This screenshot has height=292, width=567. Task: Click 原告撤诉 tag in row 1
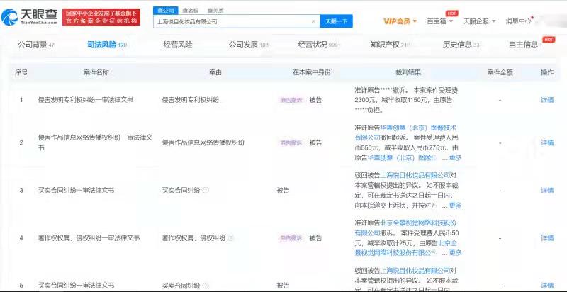[x=291, y=100]
